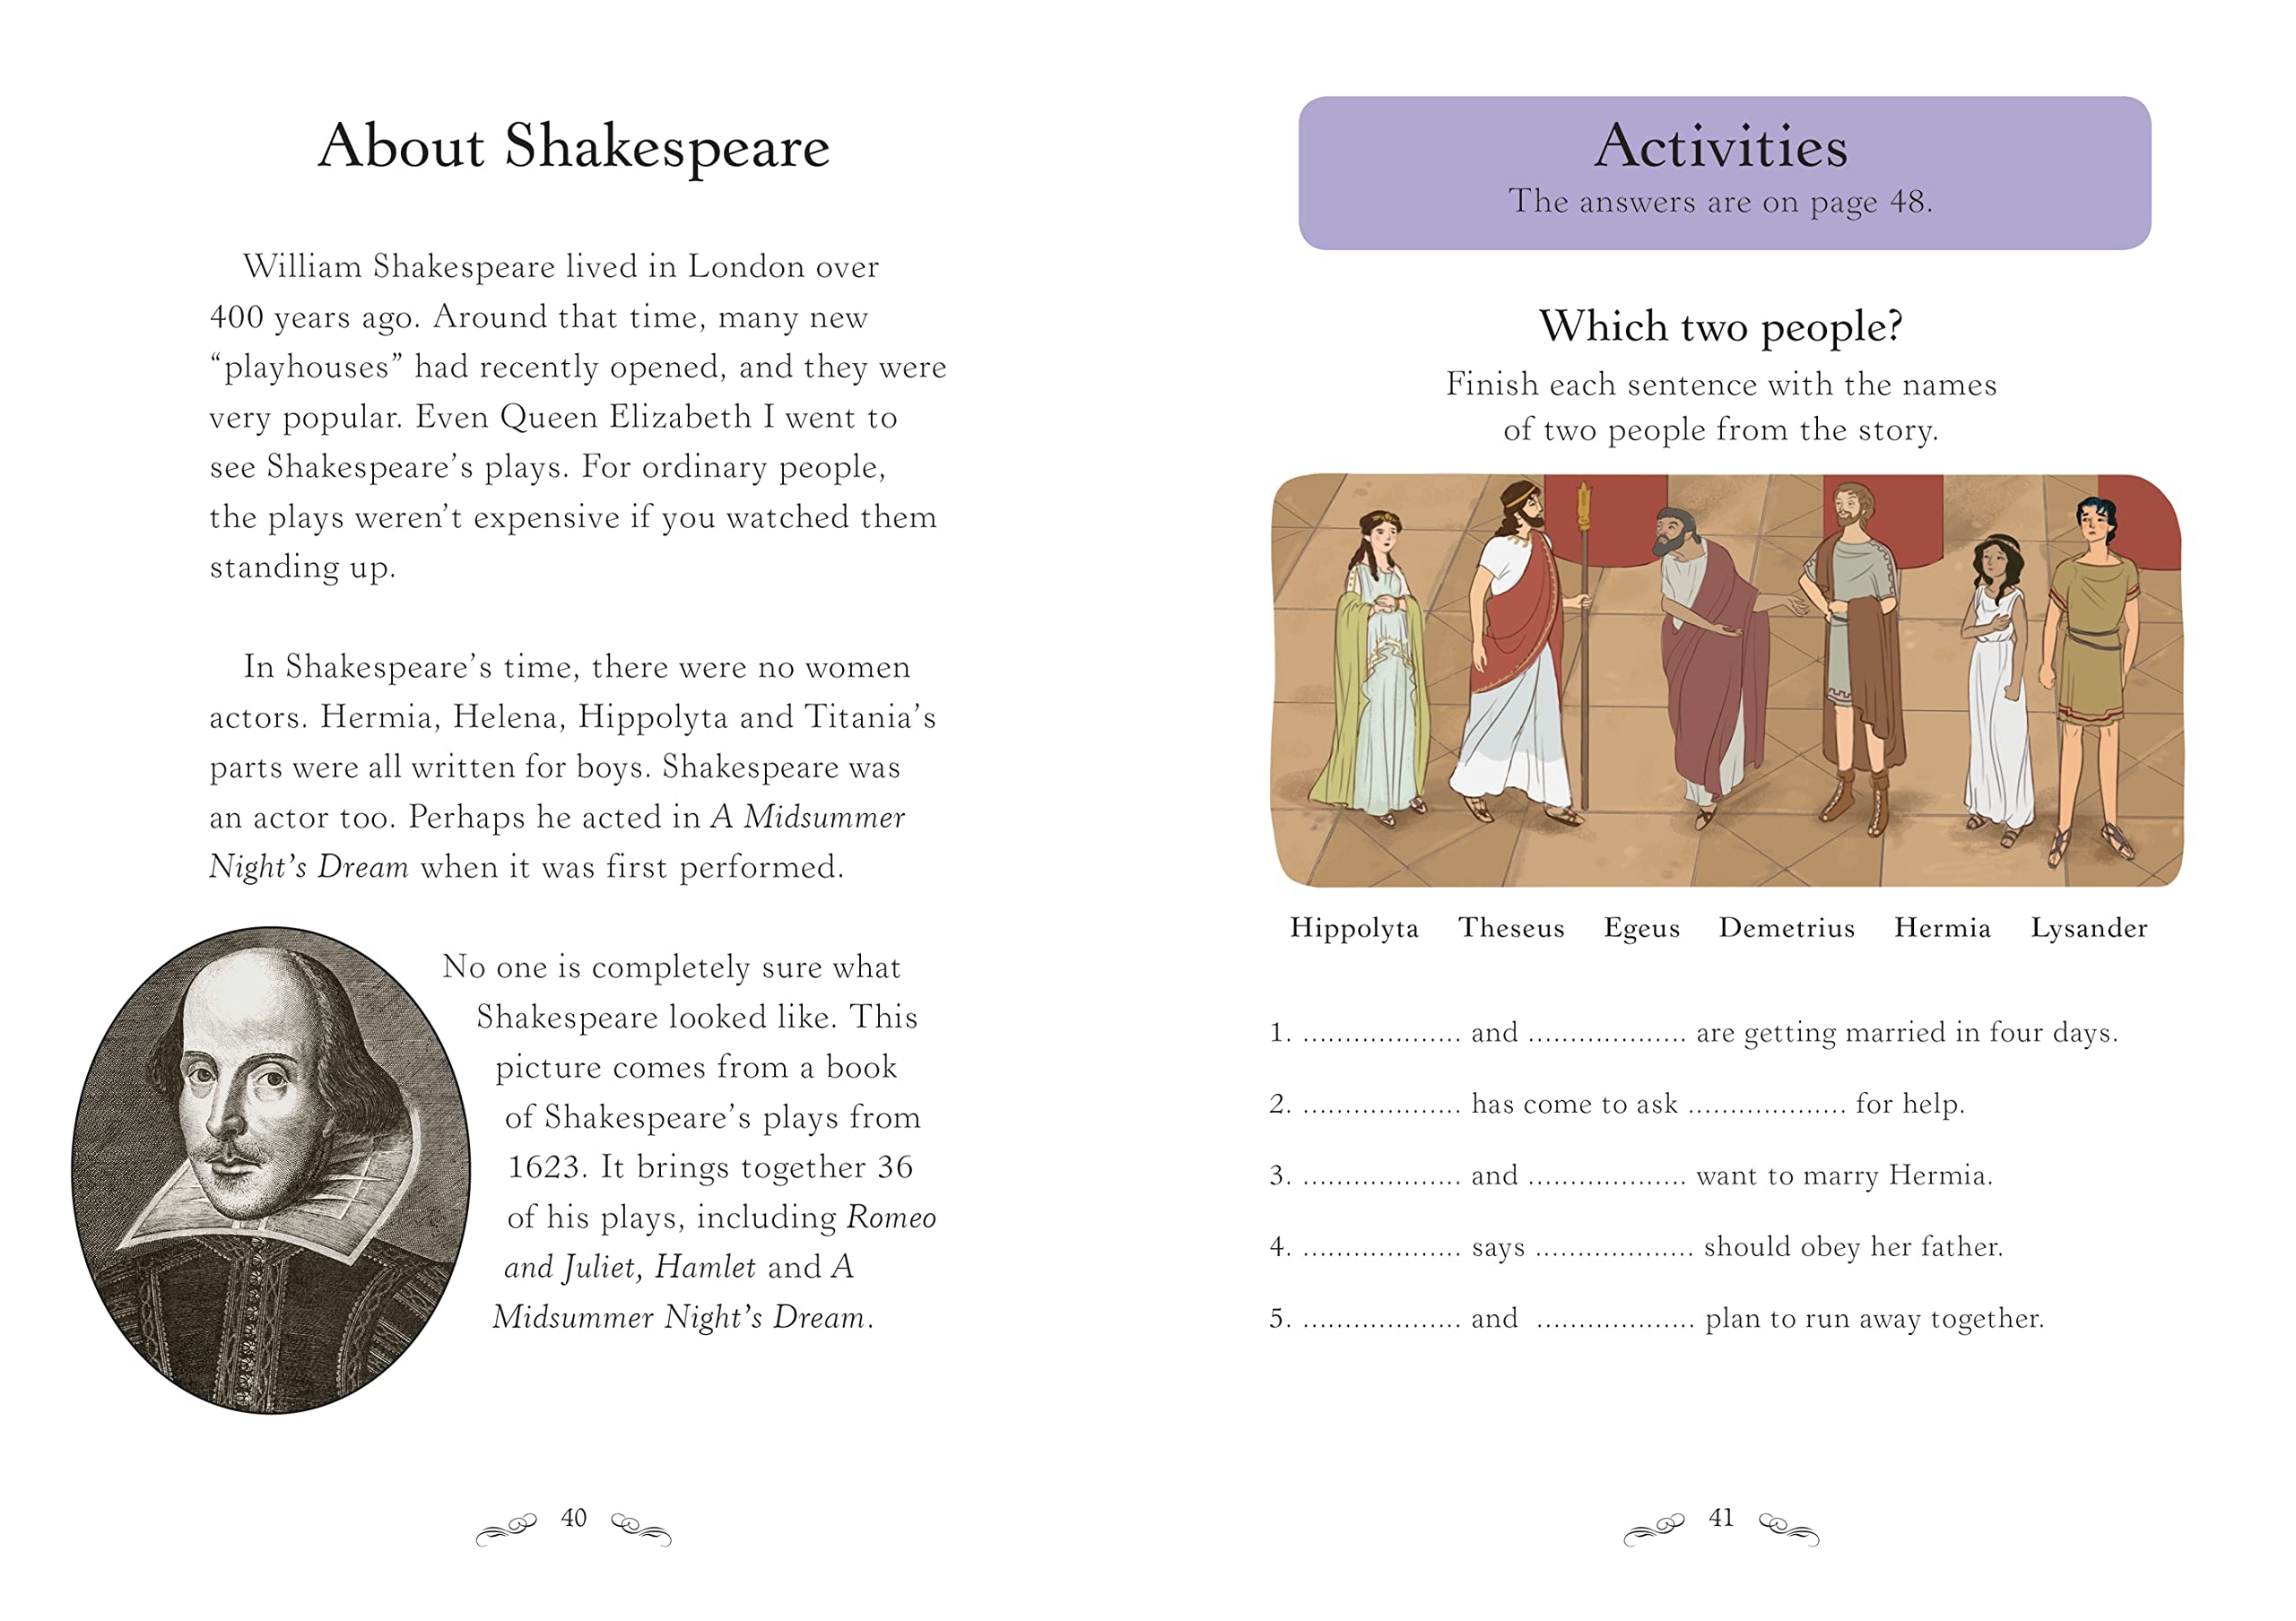Click the 'About Shakespeare' heading
Image resolution: width=2296 pixels, height=1621 pixels.
[x=573, y=147]
